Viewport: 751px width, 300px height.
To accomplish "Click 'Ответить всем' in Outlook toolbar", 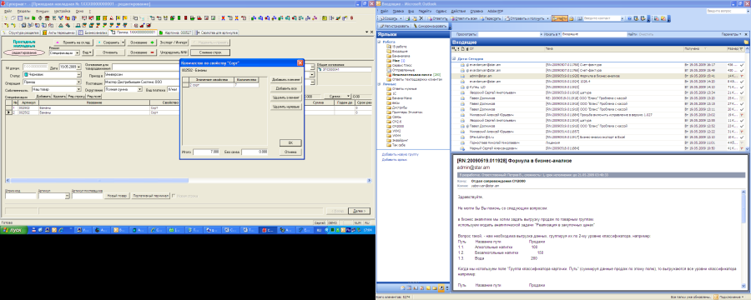I will click(463, 18).
